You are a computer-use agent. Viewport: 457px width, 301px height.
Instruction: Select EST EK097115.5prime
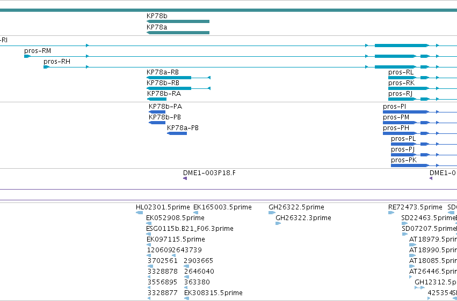click(x=149, y=245)
